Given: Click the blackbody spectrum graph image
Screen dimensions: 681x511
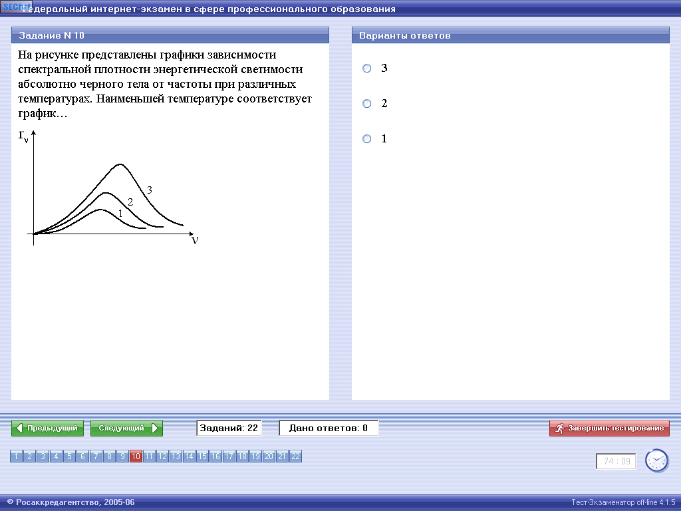Looking at the screenshot, I should pos(108,188).
